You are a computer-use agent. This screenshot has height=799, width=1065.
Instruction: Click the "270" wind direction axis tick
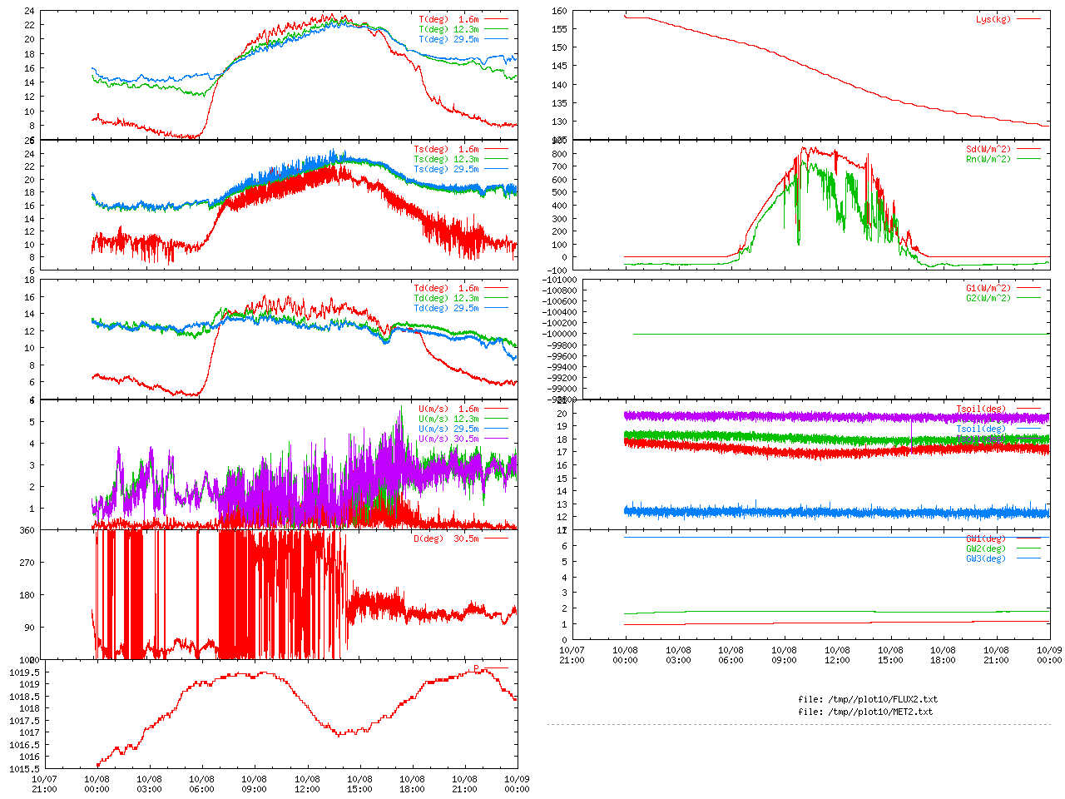coord(28,563)
